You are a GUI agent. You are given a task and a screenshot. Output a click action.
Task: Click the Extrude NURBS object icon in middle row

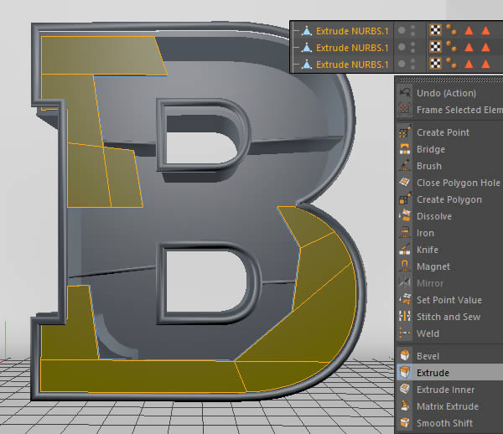click(x=307, y=48)
